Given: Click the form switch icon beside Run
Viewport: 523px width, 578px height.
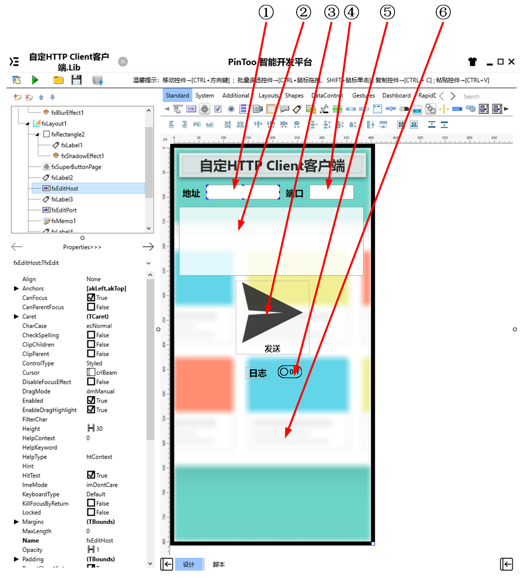Looking at the screenshot, I should (x=17, y=79).
